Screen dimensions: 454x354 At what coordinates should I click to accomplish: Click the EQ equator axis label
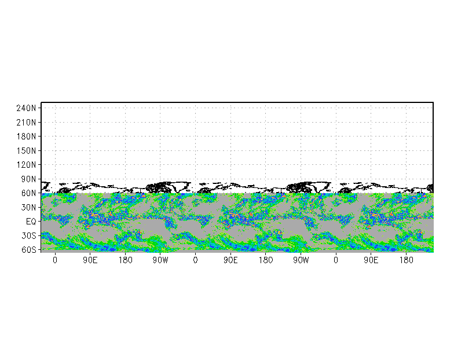(31, 222)
